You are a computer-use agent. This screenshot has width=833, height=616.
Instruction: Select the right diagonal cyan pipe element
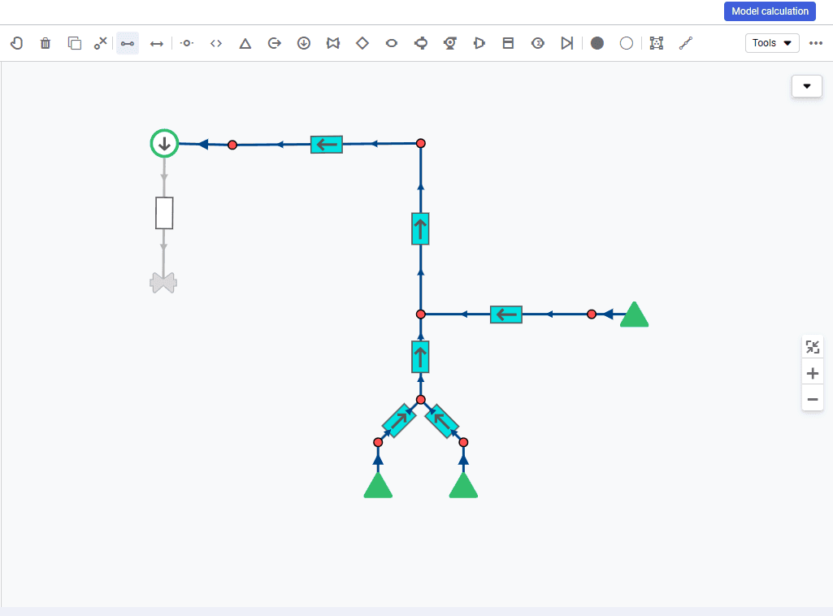point(442,421)
